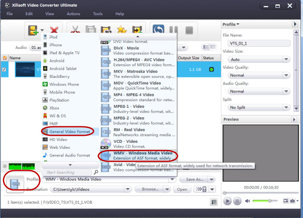Expand the Profile combo box arrow
This screenshot has width=303, height=218.
tap(172, 180)
